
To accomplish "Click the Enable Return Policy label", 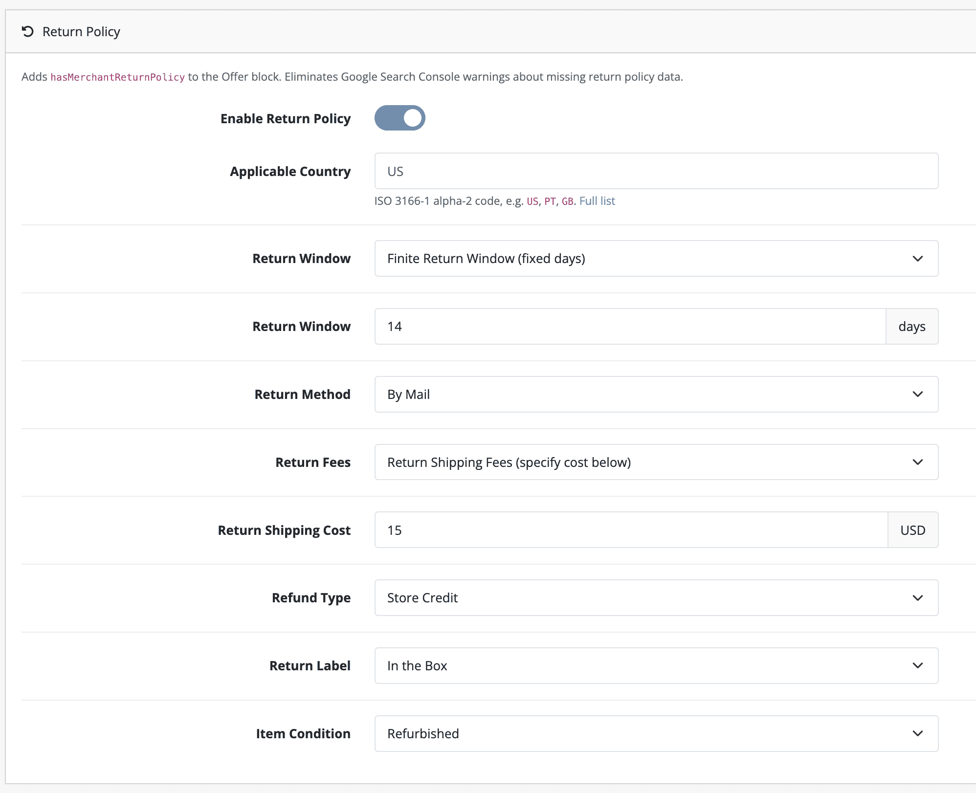I will (x=285, y=118).
